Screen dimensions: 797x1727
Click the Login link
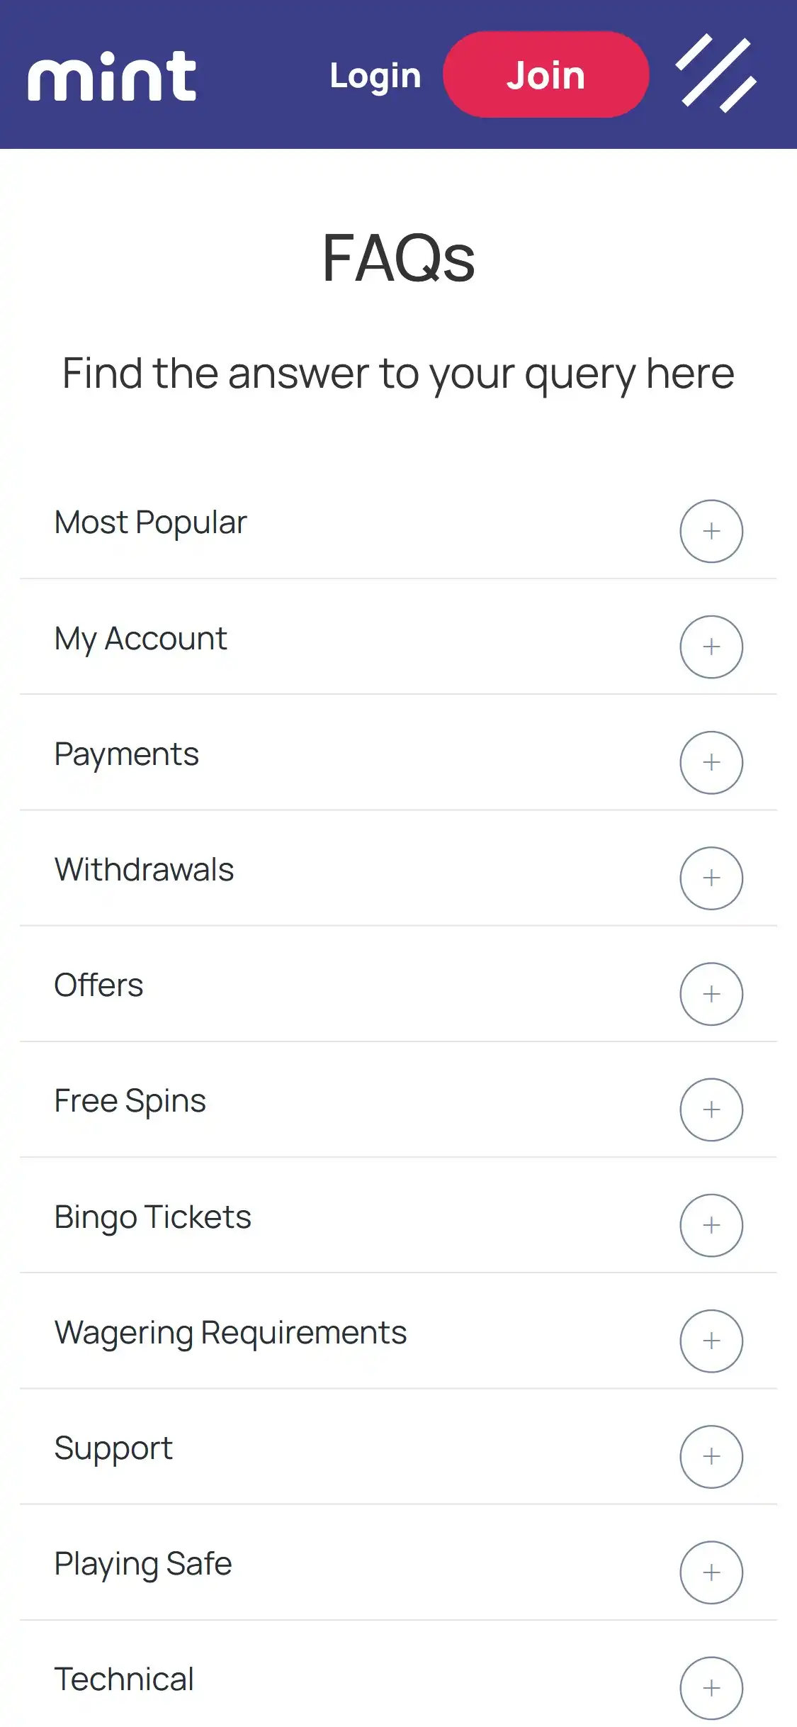point(375,76)
